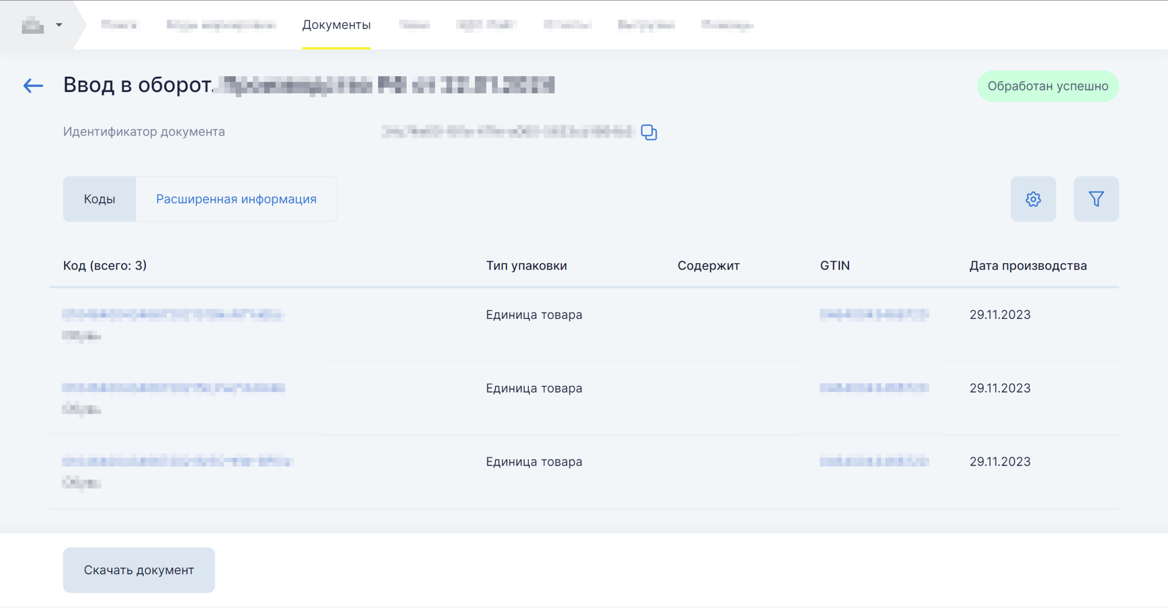Click Единица товара in third row
This screenshot has height=608, width=1168.
click(x=534, y=462)
